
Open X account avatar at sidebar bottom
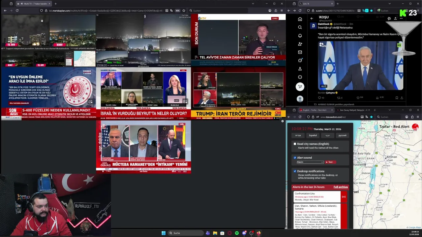coord(300,99)
